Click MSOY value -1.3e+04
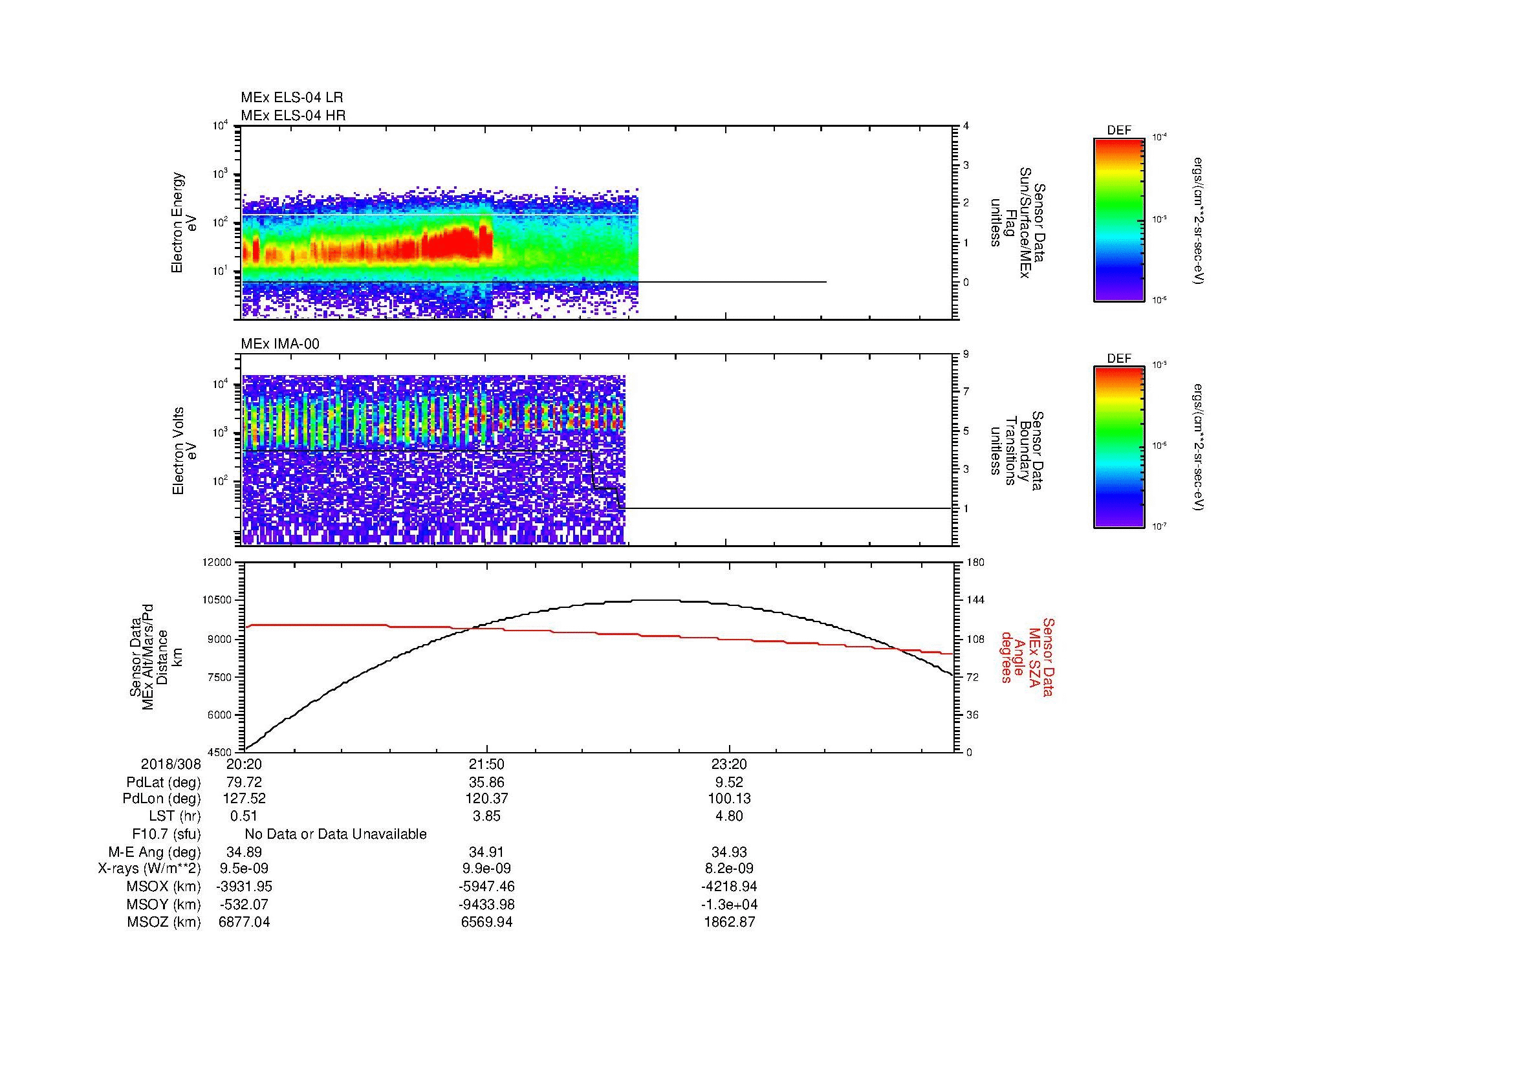This screenshot has width=1513, height=1069. (729, 904)
